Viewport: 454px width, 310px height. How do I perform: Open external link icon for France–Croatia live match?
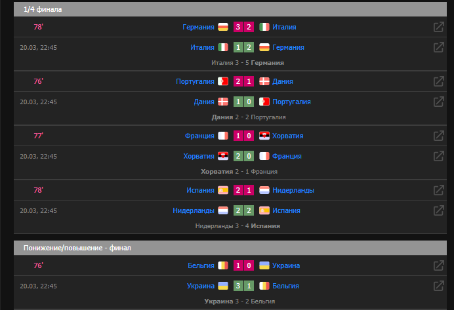coord(439,136)
